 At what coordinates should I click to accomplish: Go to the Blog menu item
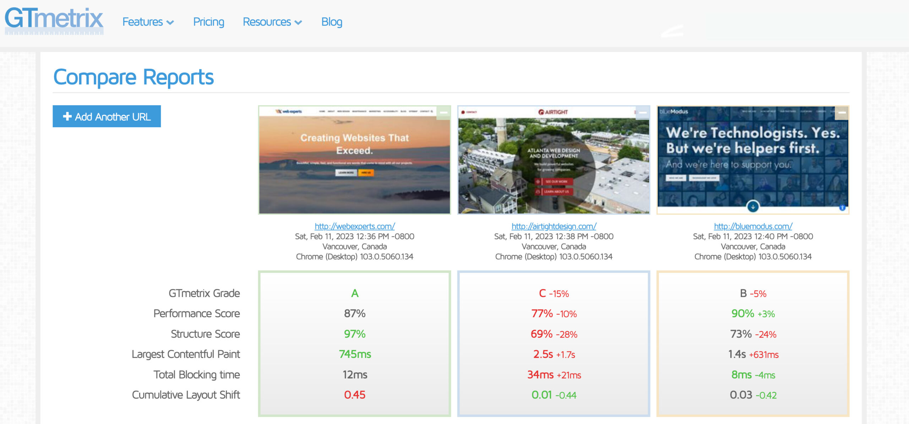(332, 22)
